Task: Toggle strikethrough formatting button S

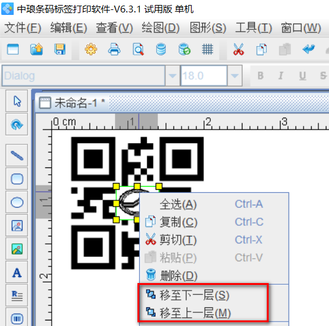Action: point(323,75)
